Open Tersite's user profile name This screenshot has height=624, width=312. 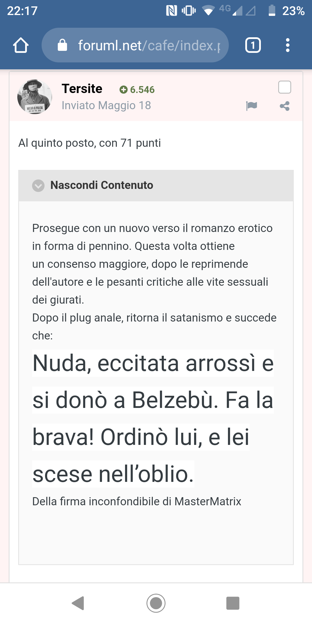pos(82,89)
